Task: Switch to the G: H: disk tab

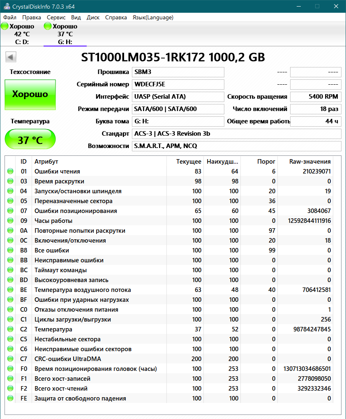Action: (x=65, y=34)
